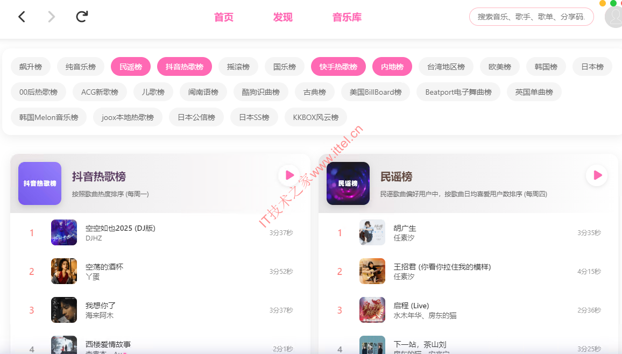Play song 启程 (Live)

tap(411, 306)
